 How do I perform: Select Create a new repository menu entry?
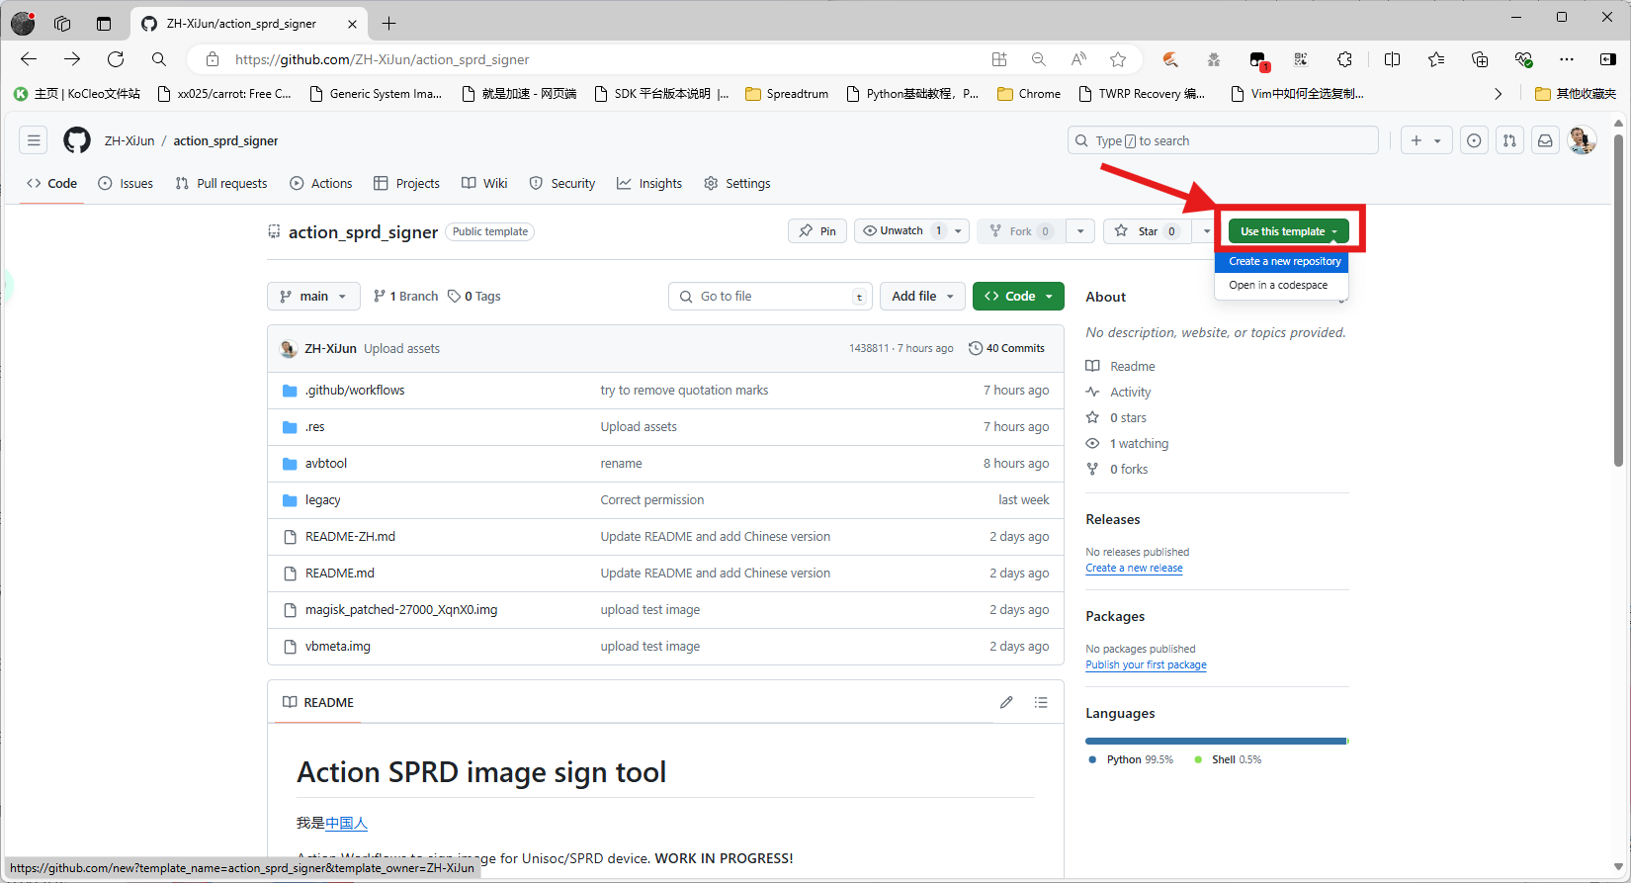click(1282, 261)
